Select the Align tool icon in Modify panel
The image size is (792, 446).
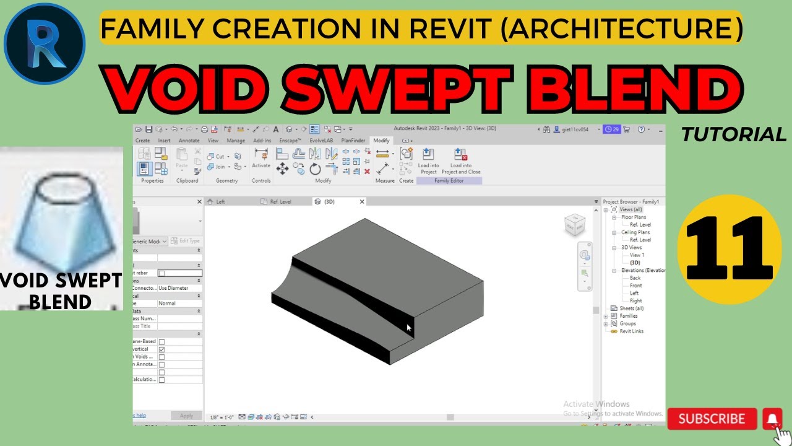tap(282, 154)
